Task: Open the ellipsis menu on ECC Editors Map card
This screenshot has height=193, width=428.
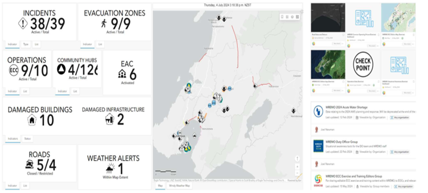Action: (x=413, y=44)
